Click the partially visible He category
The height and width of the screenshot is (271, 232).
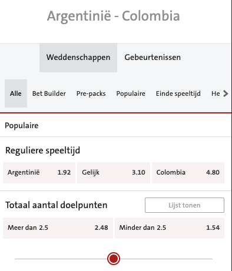pyautogui.click(x=216, y=93)
